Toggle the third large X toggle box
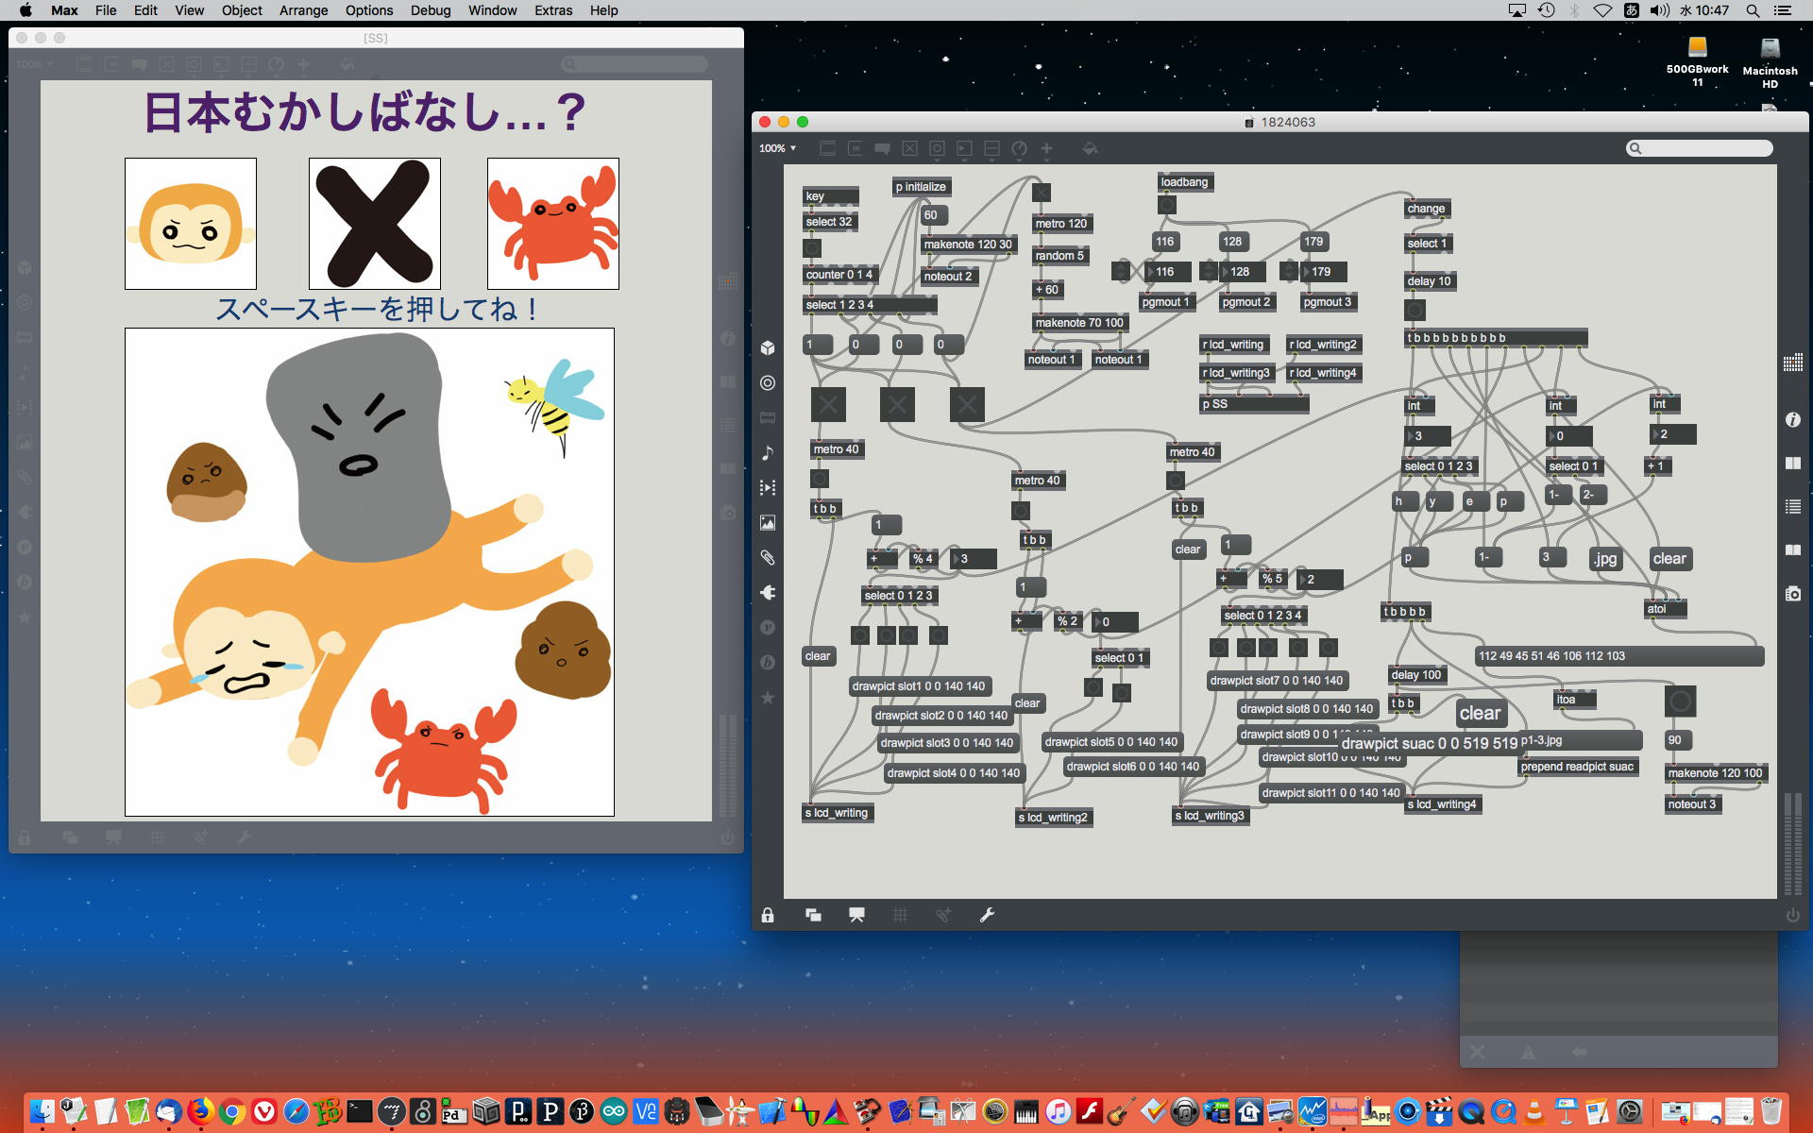The height and width of the screenshot is (1133, 1813). click(967, 405)
